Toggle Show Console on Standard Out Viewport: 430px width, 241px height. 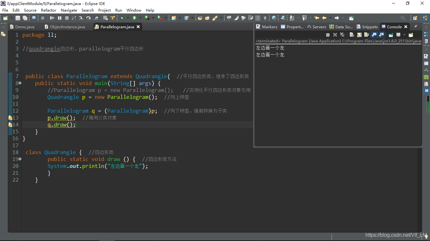pyautogui.click(x=374, y=35)
